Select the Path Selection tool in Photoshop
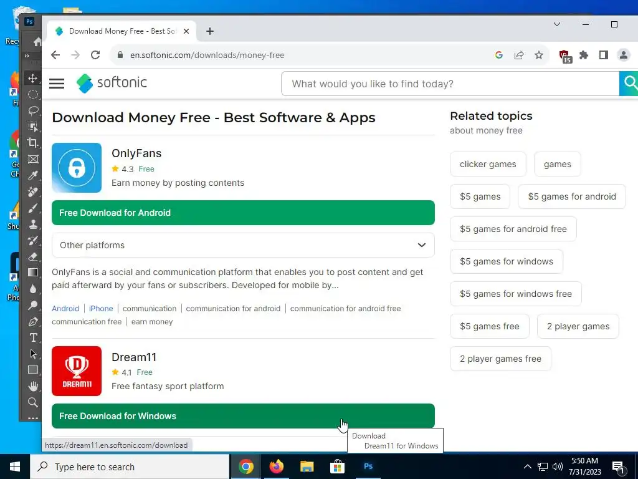This screenshot has width=638, height=479. tap(33, 354)
